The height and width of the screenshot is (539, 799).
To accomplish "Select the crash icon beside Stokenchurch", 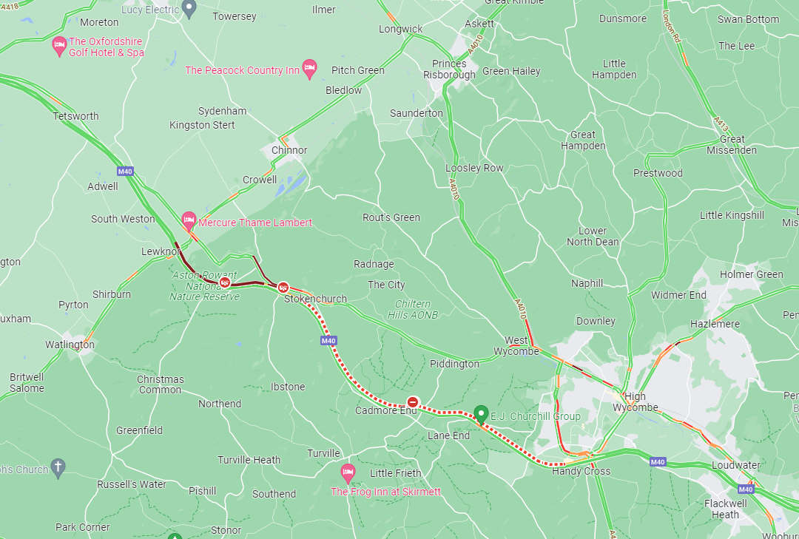I will pos(283,288).
